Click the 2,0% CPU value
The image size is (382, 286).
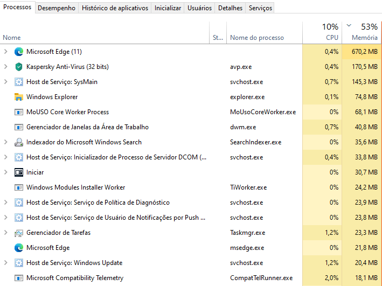click(x=331, y=278)
